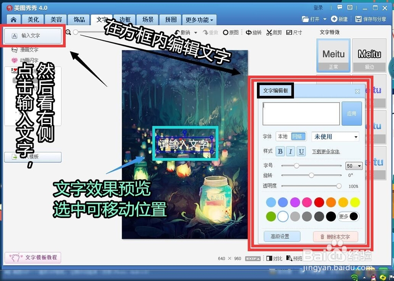Click the 登录 login link

(x=318, y=8)
